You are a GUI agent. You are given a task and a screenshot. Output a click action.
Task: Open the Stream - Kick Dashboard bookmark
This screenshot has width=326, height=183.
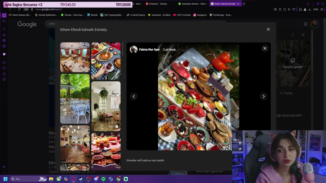click(72, 15)
